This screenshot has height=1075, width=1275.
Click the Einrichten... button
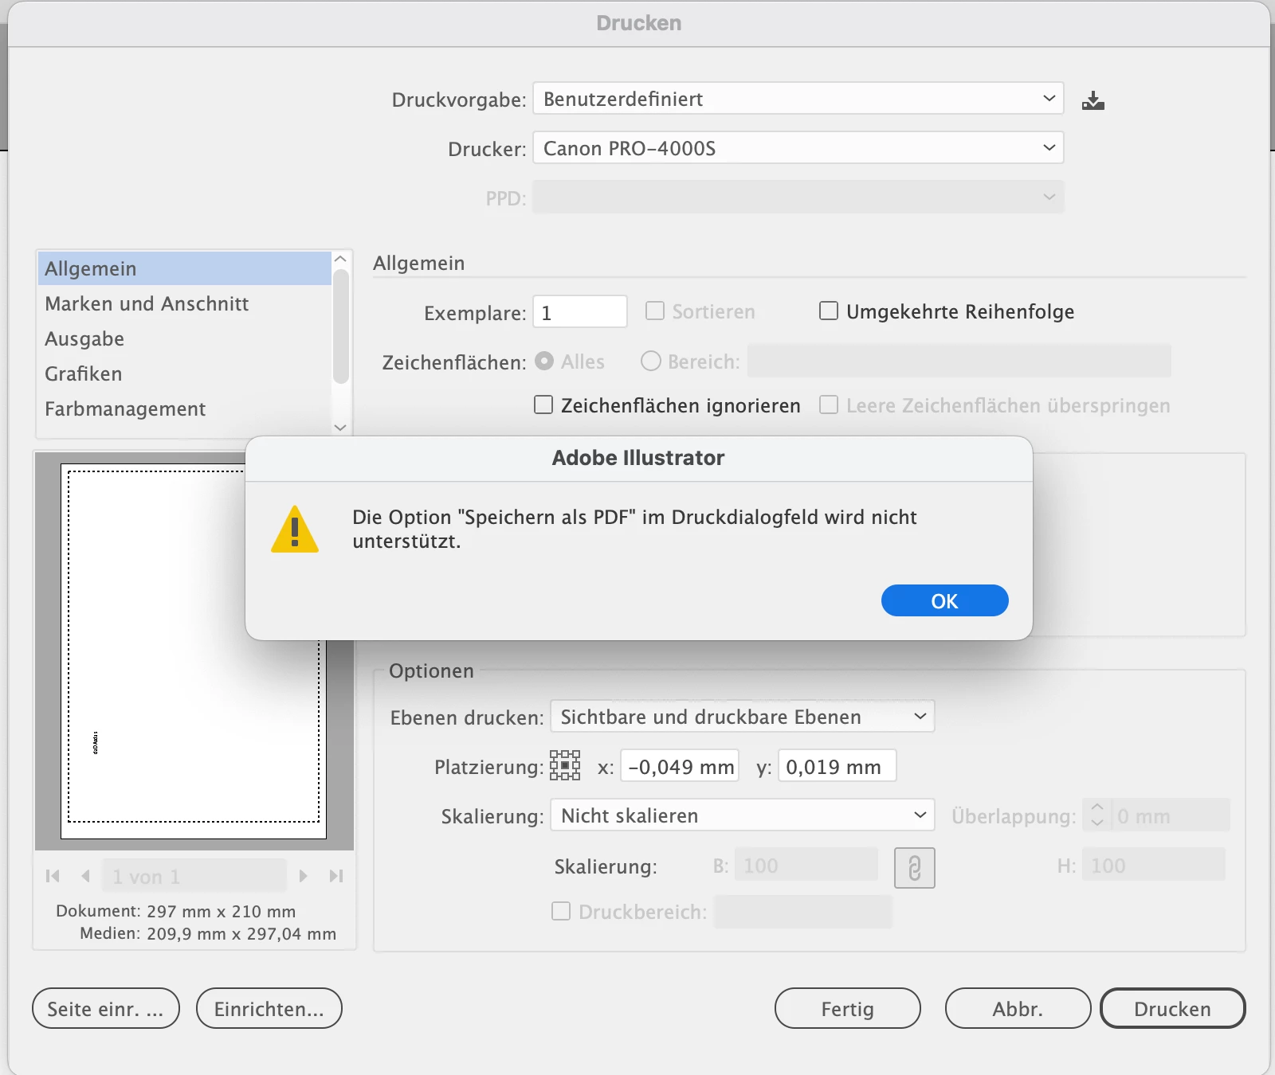tap(269, 1008)
